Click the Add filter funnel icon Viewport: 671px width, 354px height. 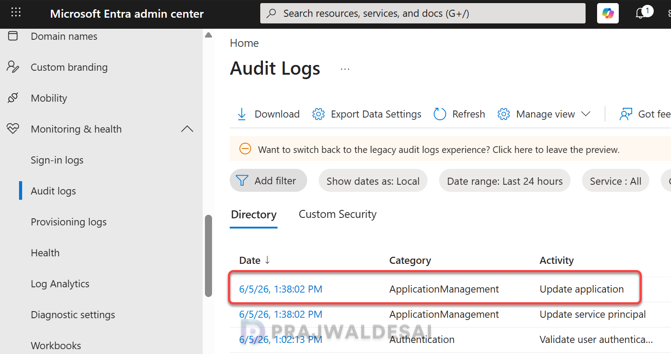[242, 181]
